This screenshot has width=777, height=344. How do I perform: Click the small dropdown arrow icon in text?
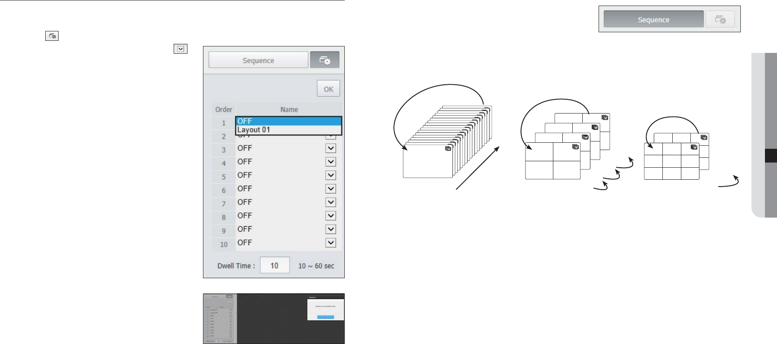coord(181,49)
